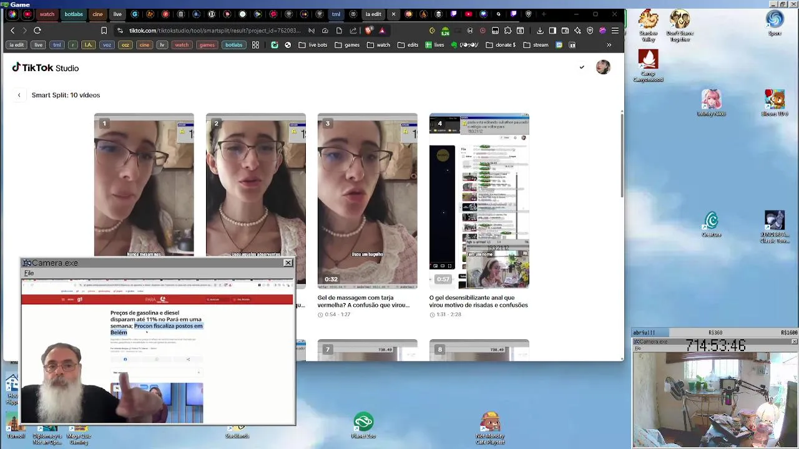This screenshot has height=449, width=799.
Task: Click the grid apps icon in bookmarks bar
Action: [255, 45]
